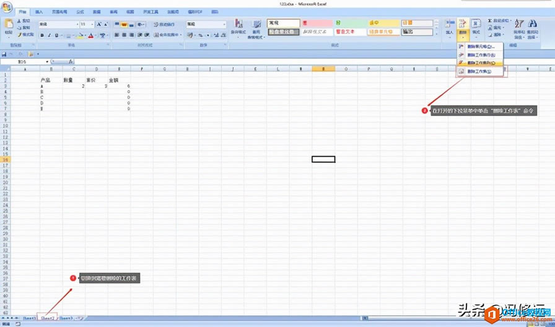Click the Paste clipboard icon
This screenshot has width=555, height=327.
[9, 24]
